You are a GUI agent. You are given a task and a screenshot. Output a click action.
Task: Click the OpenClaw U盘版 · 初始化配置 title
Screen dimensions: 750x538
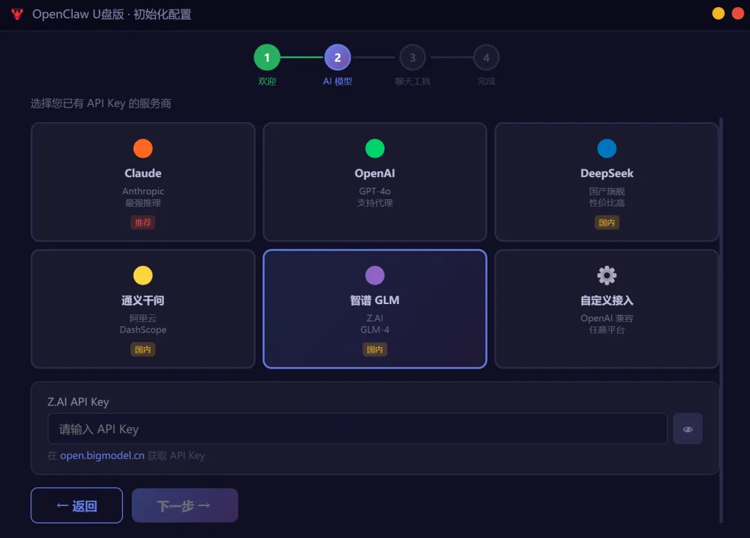(112, 15)
